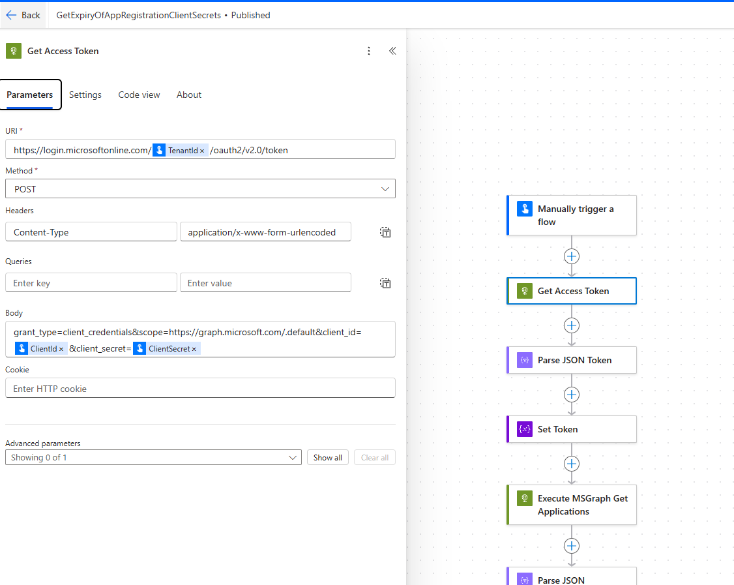The height and width of the screenshot is (585, 734).
Task: Open the Get Access Token panel icon
Action: [x=14, y=51]
